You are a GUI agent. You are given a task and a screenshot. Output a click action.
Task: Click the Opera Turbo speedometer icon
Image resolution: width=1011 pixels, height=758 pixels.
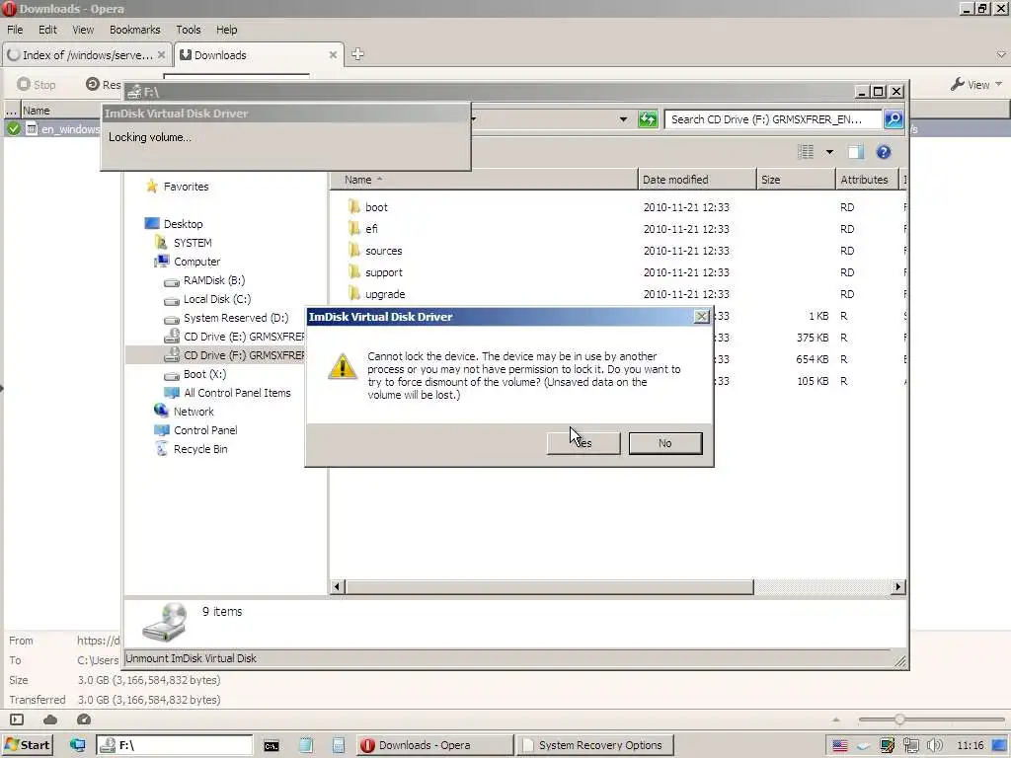(84, 720)
